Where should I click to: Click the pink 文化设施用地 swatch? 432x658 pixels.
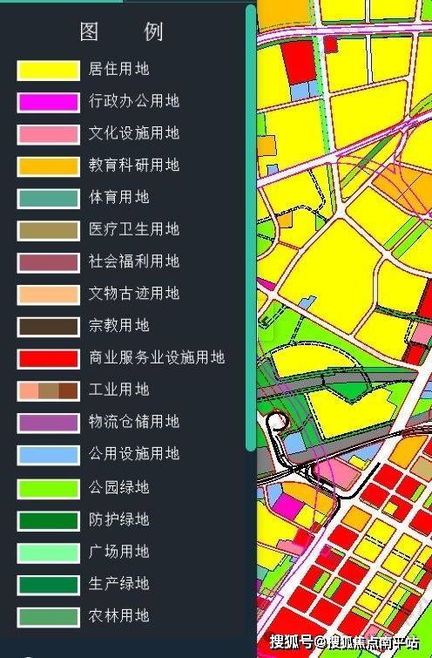coord(48,135)
